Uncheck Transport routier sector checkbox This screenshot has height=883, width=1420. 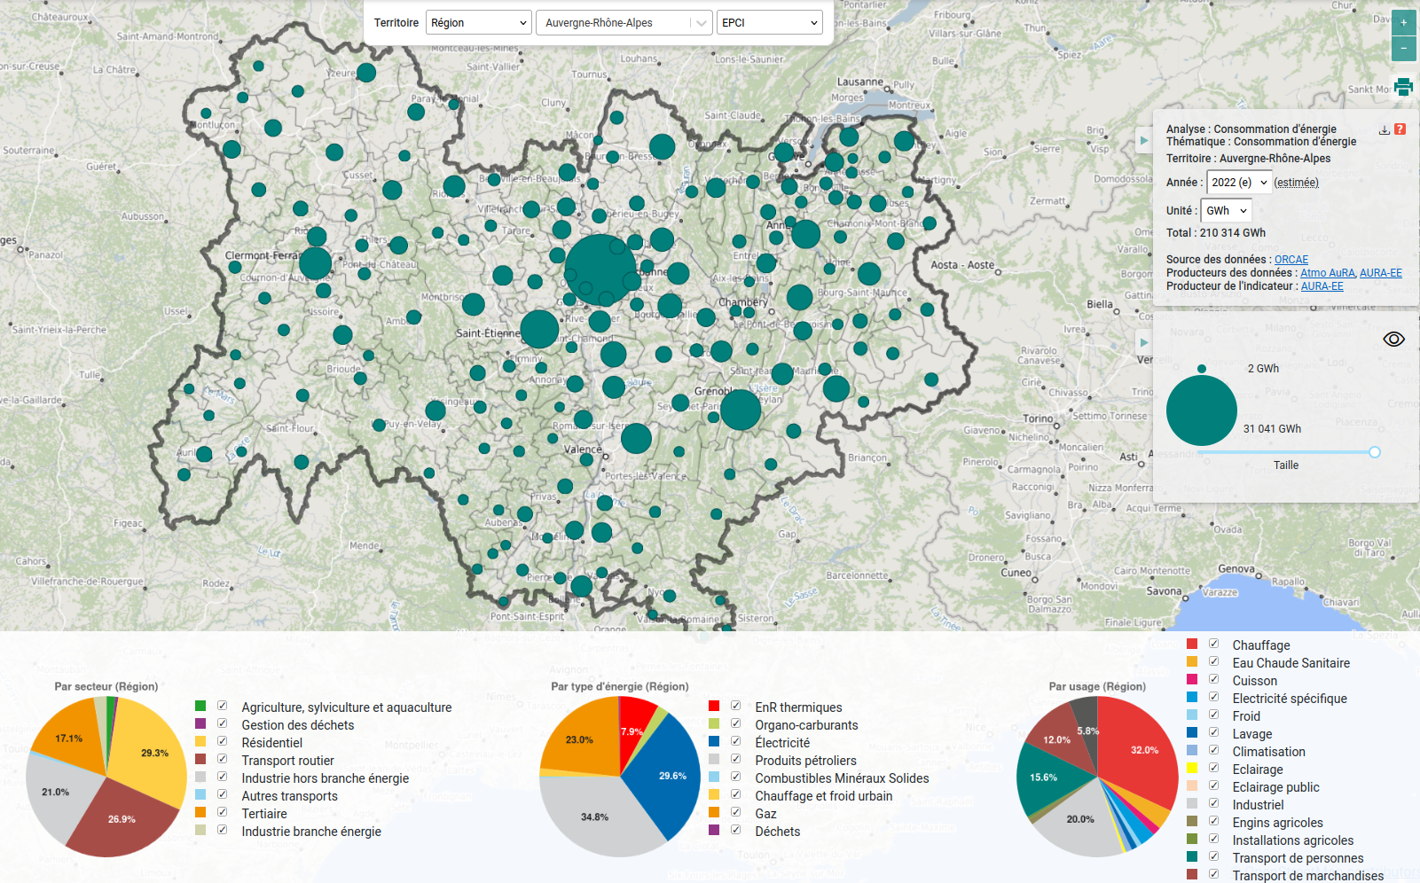tap(222, 759)
